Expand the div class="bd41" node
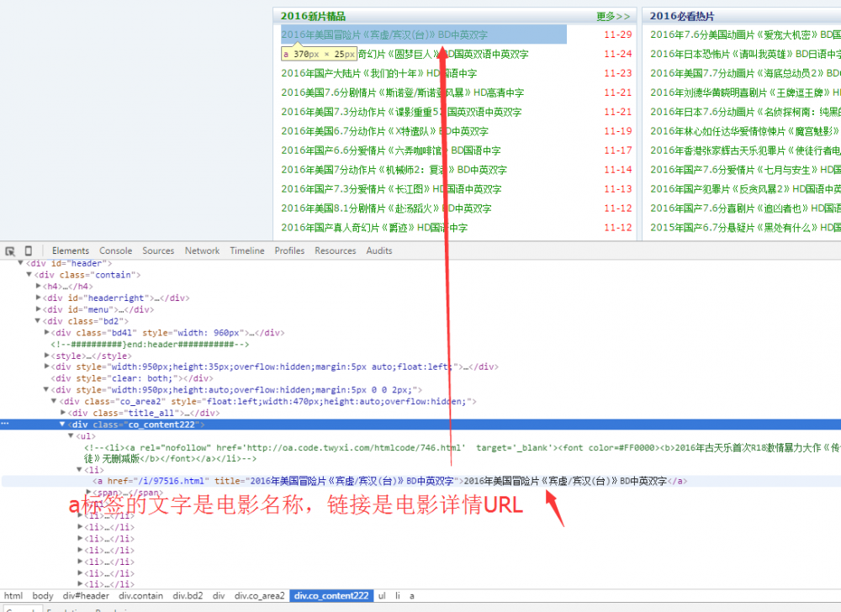 click(x=48, y=332)
